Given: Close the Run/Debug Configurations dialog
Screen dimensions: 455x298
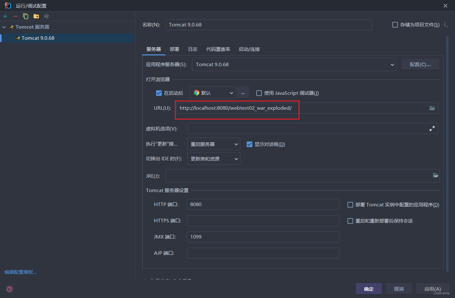Looking at the screenshot, I should [x=445, y=6].
